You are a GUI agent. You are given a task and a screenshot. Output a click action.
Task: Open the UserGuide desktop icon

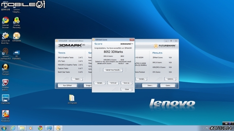[x=5, y=99]
